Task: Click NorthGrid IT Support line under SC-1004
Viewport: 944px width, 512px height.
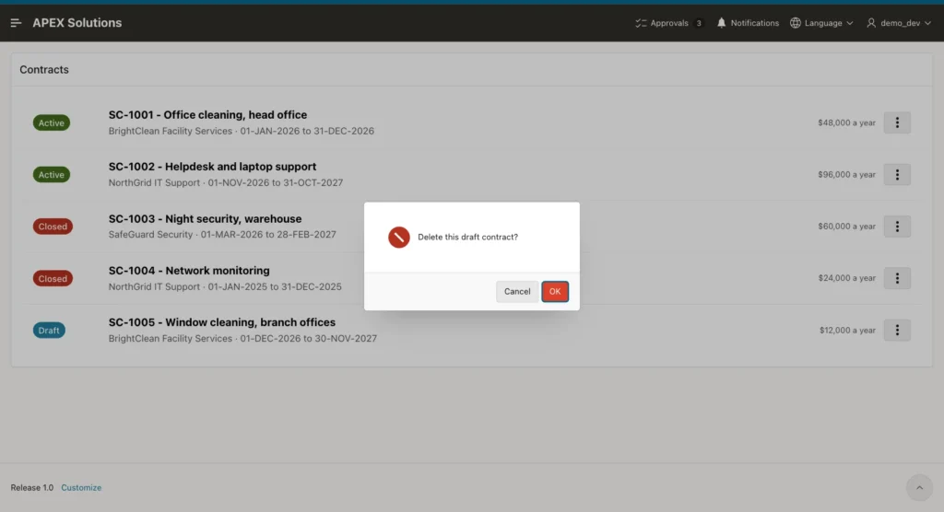Action: (x=225, y=286)
